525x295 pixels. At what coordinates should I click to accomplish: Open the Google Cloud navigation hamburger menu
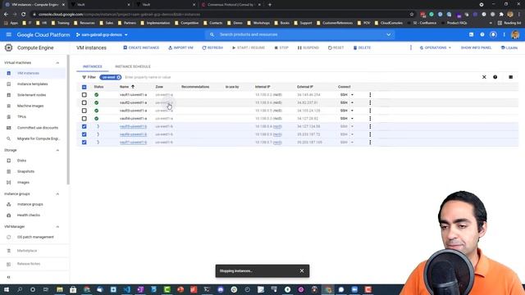[9, 34]
